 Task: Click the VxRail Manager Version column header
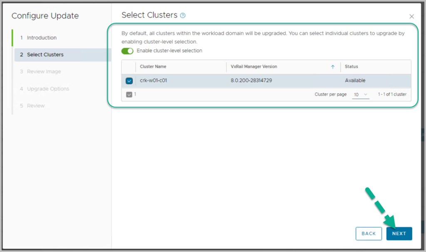tap(254, 67)
